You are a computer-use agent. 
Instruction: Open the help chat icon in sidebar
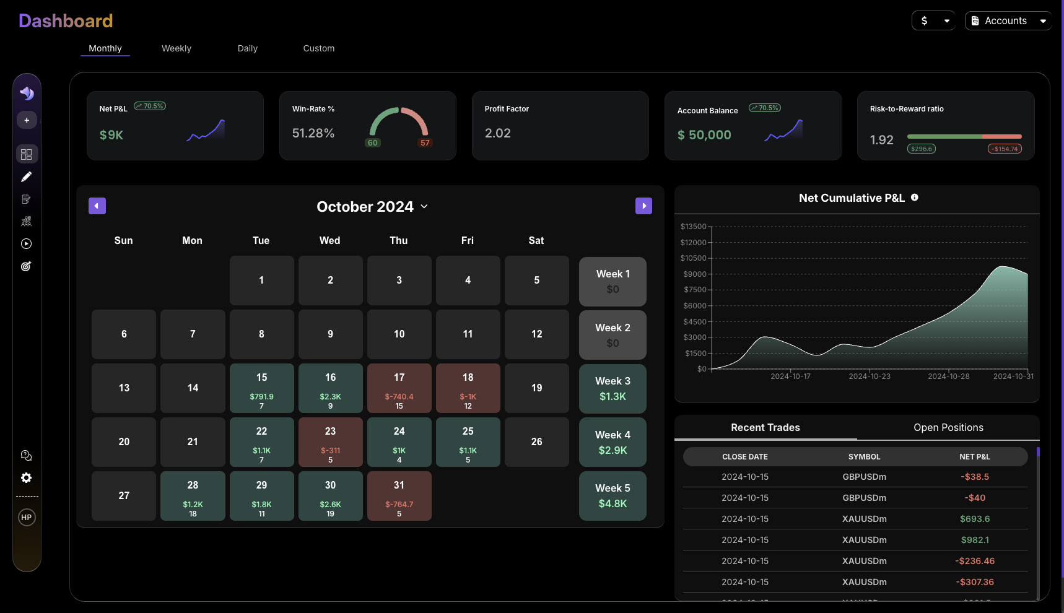point(27,456)
